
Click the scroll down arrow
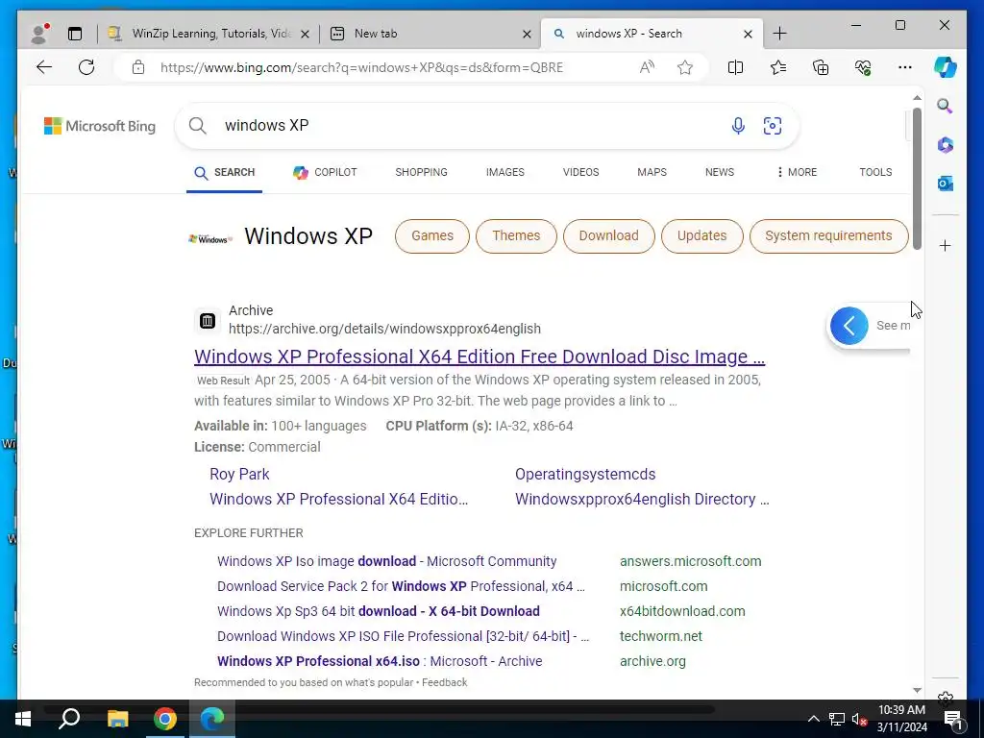pyautogui.click(x=917, y=690)
